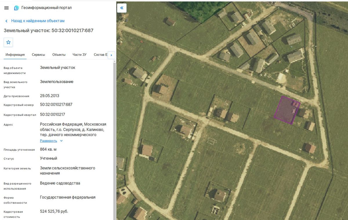This screenshot has width=348, height=220.
Task: Go back via Назад к найденным объектам
Action: [38, 21]
